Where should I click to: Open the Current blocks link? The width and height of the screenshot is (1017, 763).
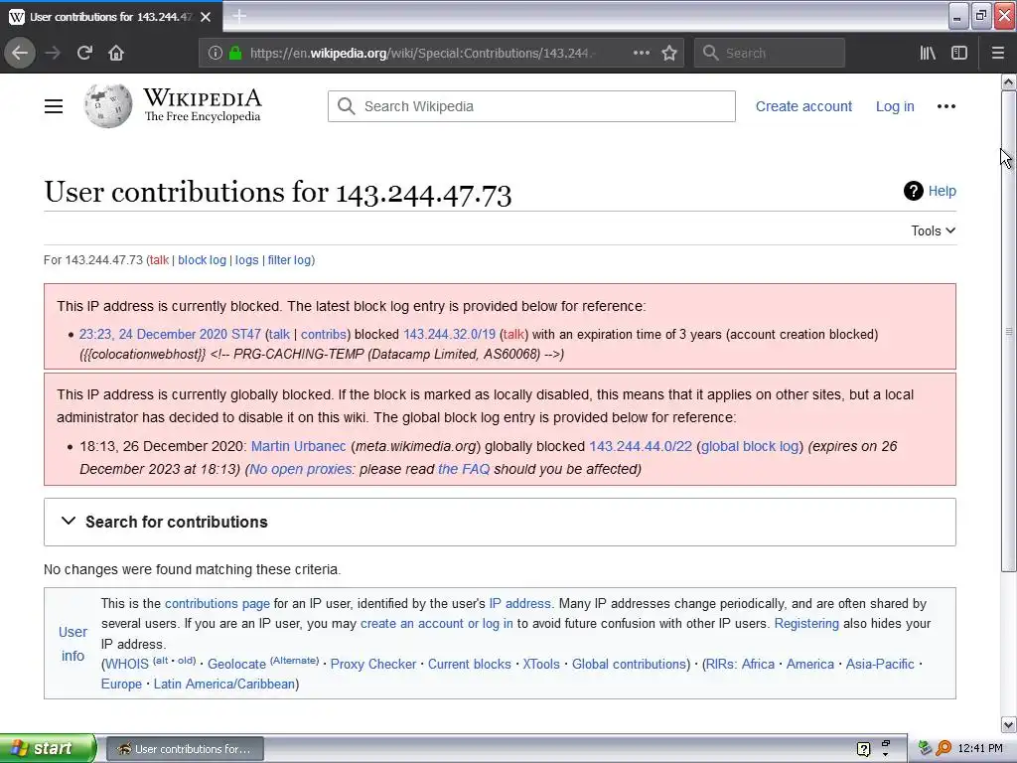pos(470,665)
